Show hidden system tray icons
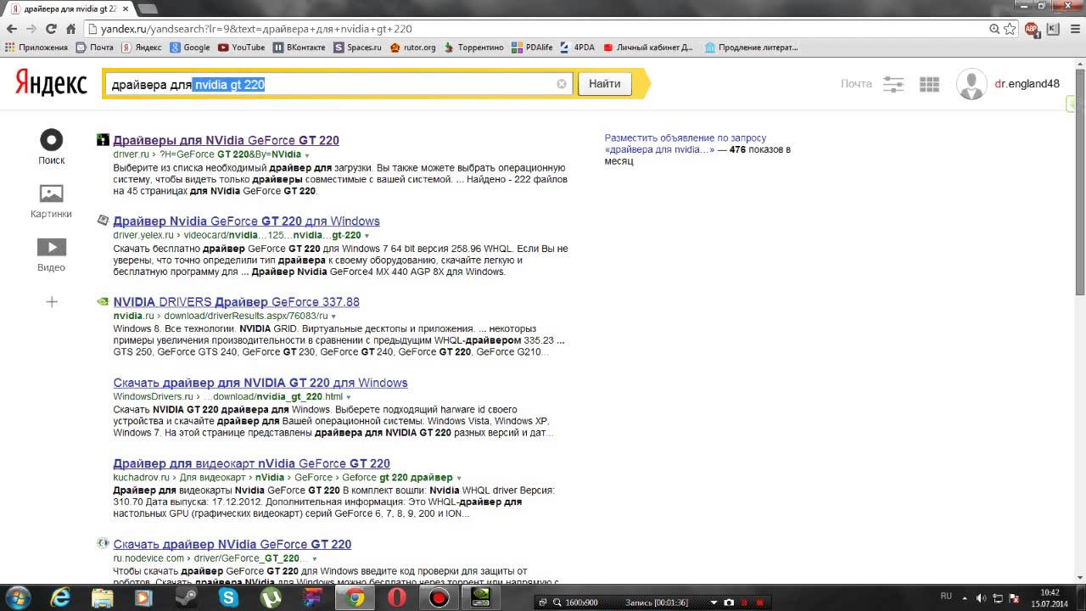The image size is (1086, 611). click(x=965, y=597)
